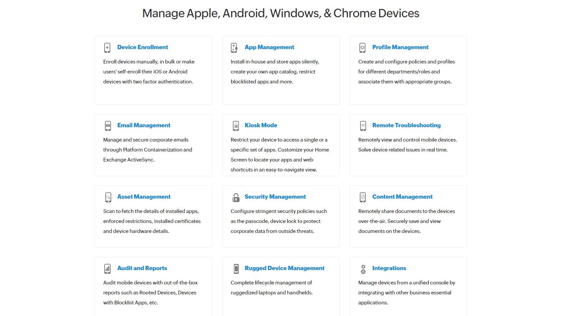Select the Rugged Device Management link
563x316 pixels.
pyautogui.click(x=284, y=268)
